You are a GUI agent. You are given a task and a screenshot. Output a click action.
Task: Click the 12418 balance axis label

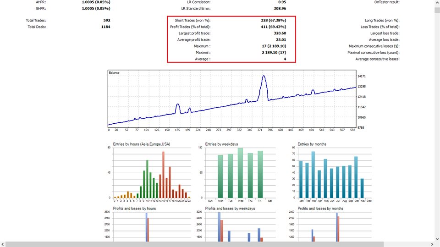362,97
